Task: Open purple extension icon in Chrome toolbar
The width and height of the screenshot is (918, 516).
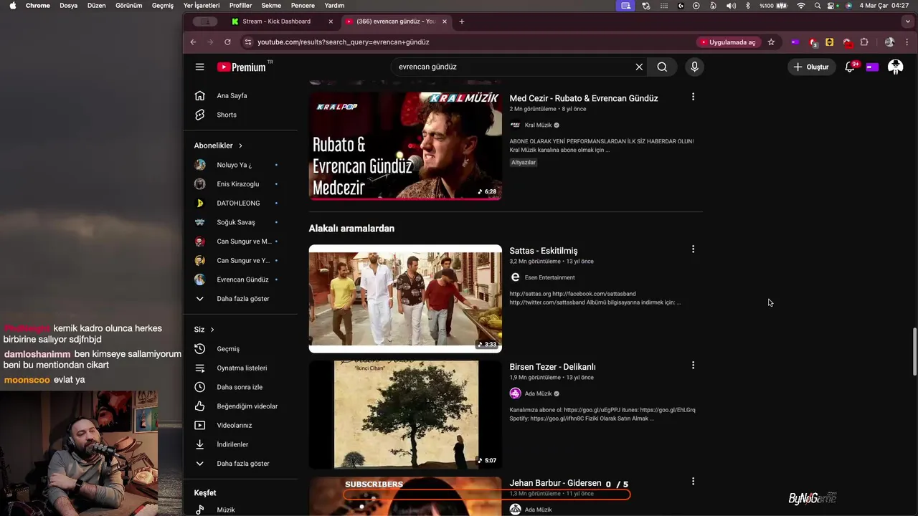Action: click(795, 42)
